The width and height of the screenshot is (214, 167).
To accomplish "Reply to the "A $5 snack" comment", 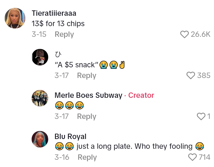I will pyautogui.click(x=86, y=75).
